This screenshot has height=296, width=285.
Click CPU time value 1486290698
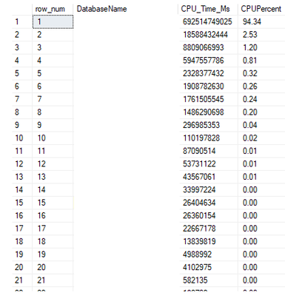pos(204,112)
